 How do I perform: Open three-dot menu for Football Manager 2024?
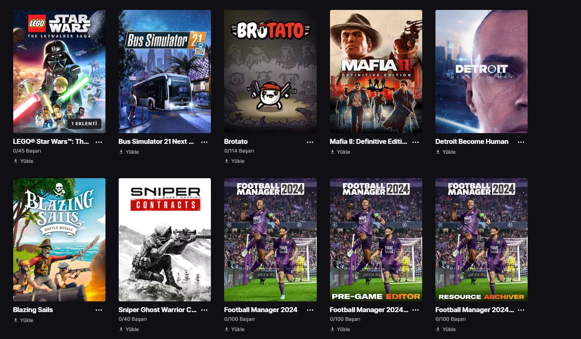tap(310, 310)
